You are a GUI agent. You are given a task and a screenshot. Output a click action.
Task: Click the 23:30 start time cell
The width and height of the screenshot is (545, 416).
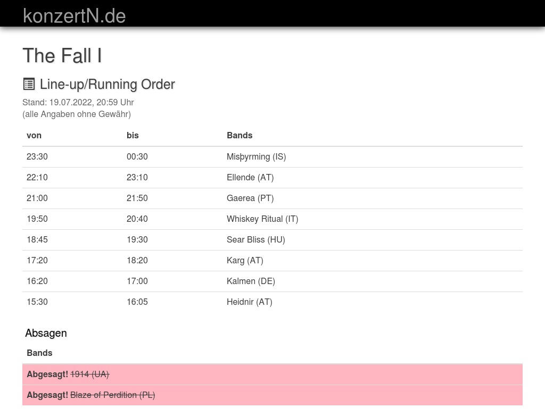[37, 156]
